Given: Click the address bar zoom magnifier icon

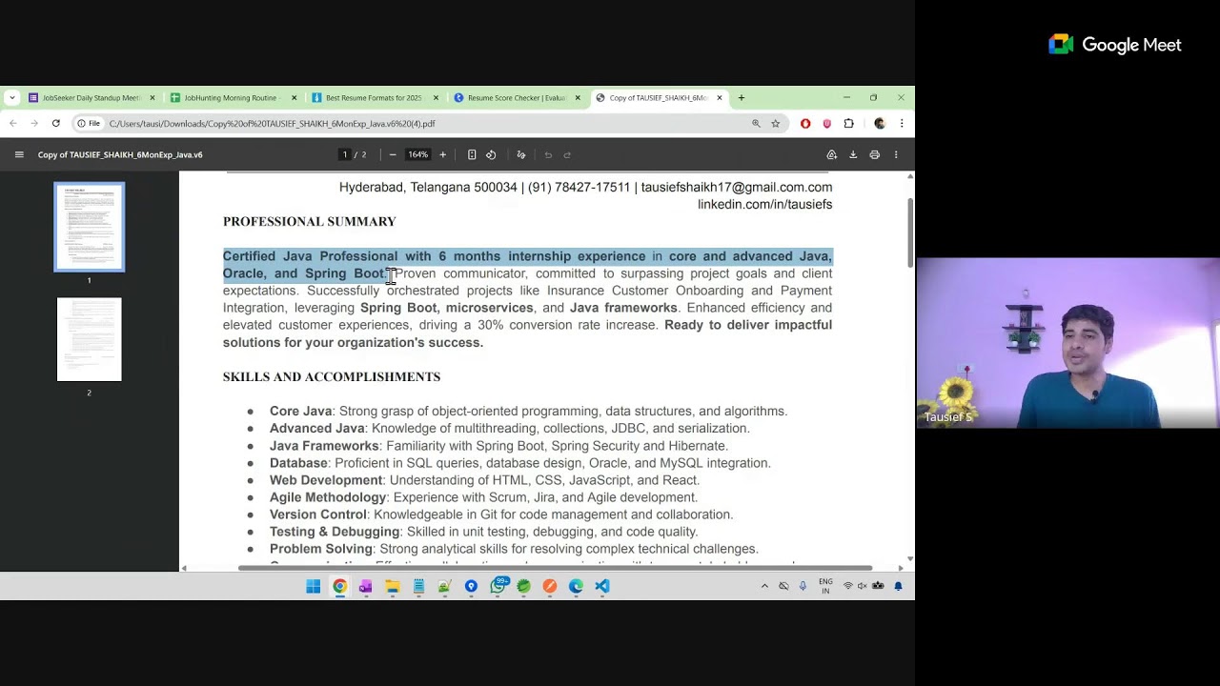Looking at the screenshot, I should pos(756,123).
